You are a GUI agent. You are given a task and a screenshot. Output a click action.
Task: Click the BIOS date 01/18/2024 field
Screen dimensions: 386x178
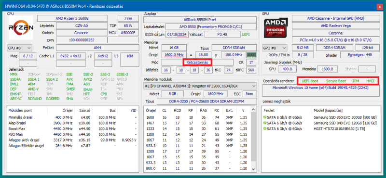(177, 34)
